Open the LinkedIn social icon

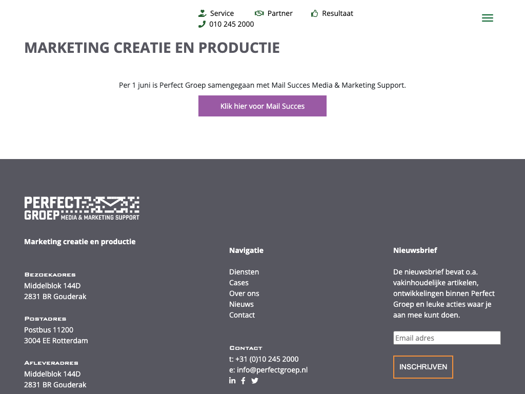[x=232, y=380]
